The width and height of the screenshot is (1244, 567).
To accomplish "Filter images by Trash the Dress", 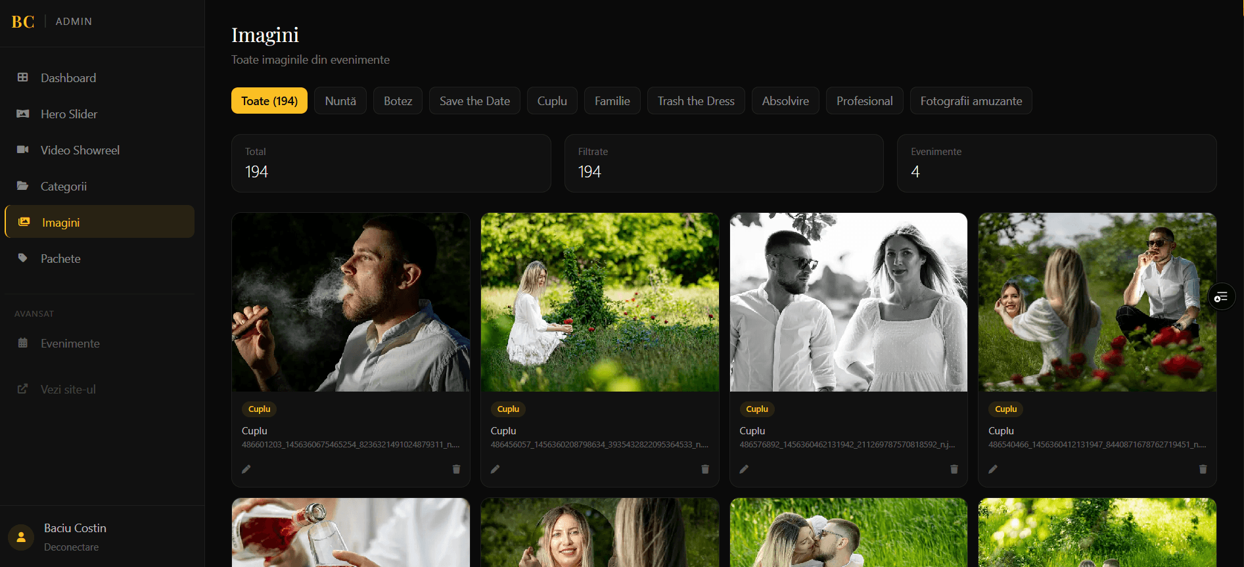I will coord(696,101).
